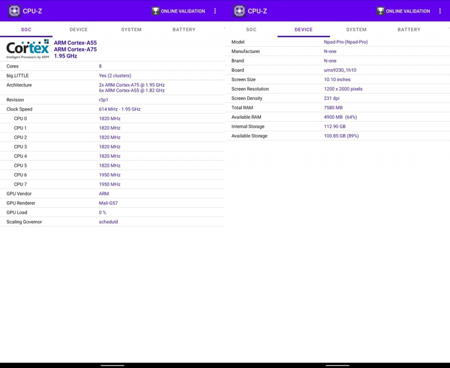Click the GPU Load value "0 %"
Image resolution: width=450 pixels, height=368 pixels.
click(102, 212)
